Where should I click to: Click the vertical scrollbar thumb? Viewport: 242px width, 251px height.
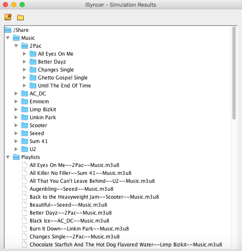[234, 73]
